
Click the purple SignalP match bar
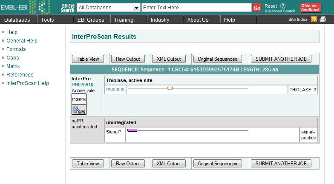132,130
